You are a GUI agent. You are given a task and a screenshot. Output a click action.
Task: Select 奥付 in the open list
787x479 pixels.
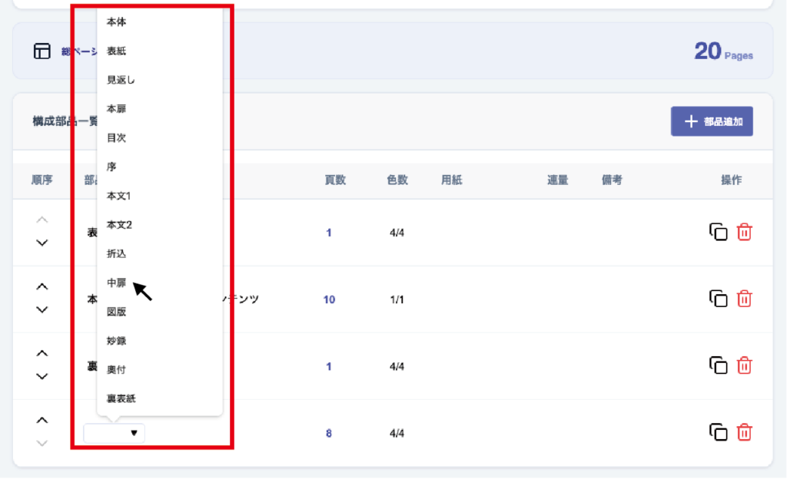[x=117, y=370]
